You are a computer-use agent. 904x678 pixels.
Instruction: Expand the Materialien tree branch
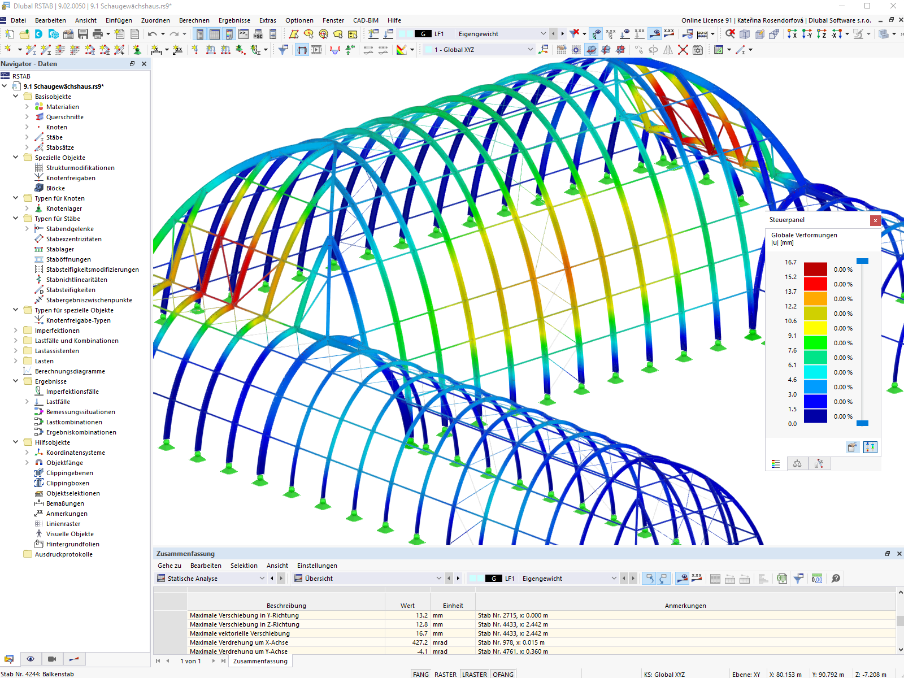coord(27,106)
